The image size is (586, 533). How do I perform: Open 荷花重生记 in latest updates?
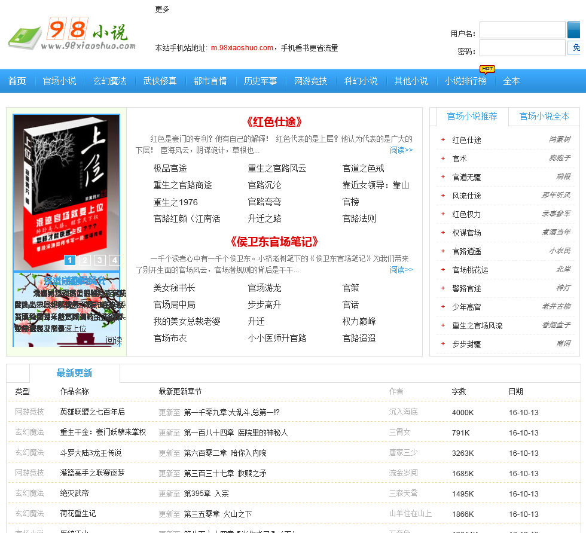[78, 514]
